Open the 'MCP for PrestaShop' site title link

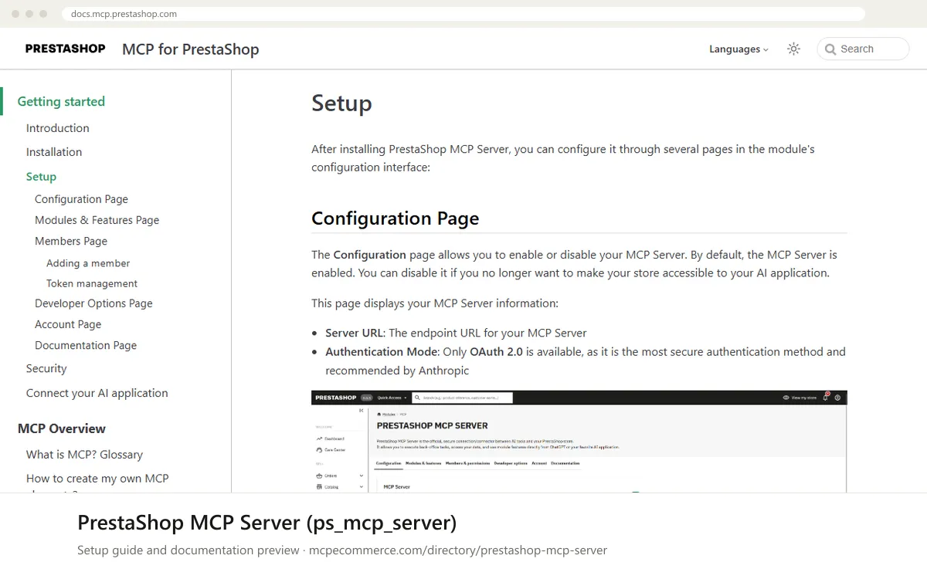pyautogui.click(x=191, y=49)
